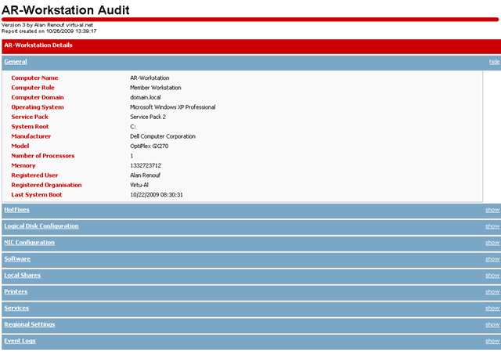This screenshot has width=501, height=354.
Task: Show the Services section contents
Action: pos(492,309)
